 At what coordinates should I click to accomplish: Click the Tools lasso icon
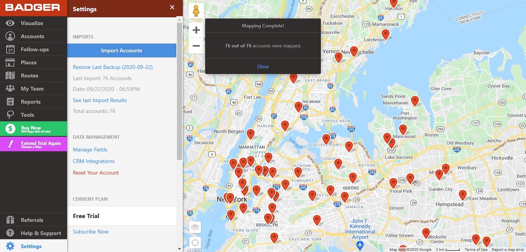10,115
